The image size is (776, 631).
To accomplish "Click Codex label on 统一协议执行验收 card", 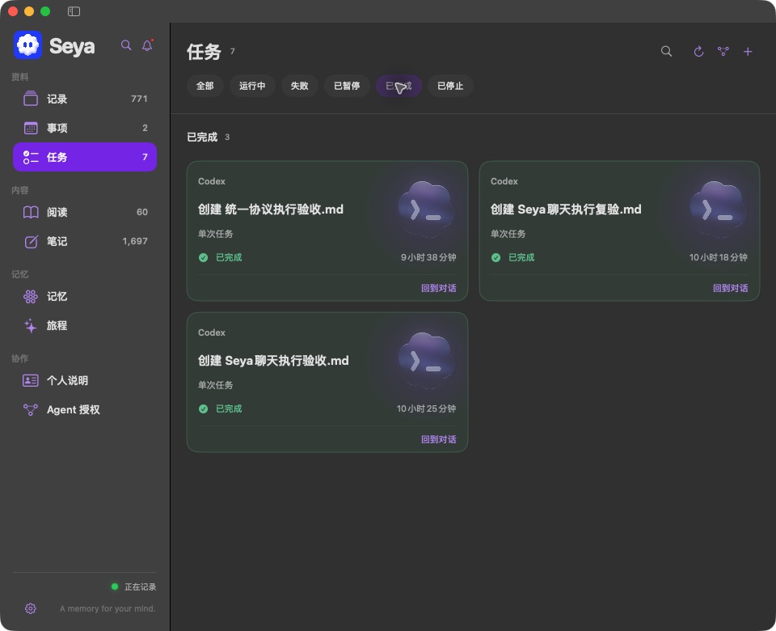I will (x=212, y=181).
